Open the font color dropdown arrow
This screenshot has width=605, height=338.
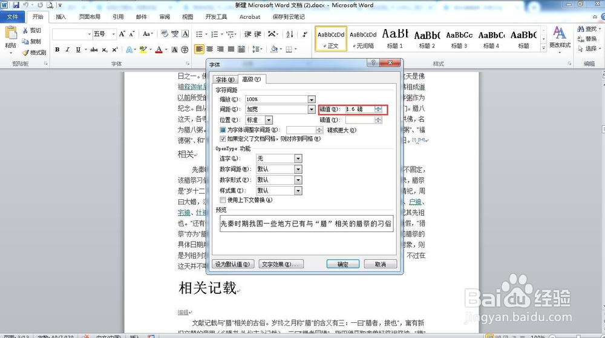click(x=166, y=50)
